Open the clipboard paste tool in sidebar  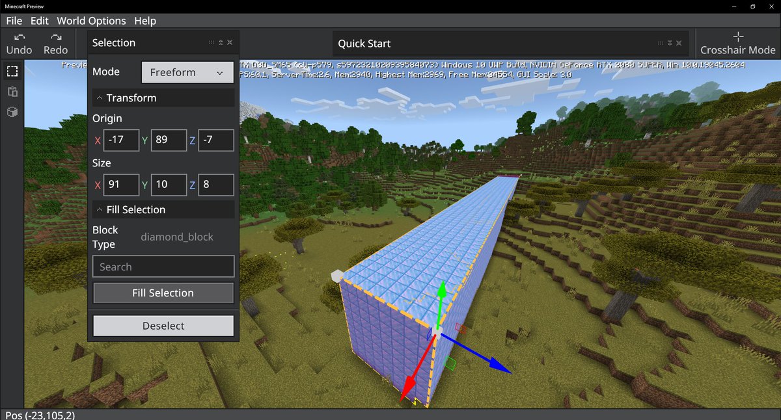[12, 92]
